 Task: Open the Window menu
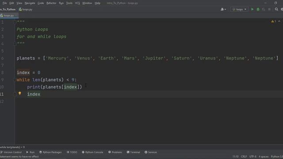point(87,3)
